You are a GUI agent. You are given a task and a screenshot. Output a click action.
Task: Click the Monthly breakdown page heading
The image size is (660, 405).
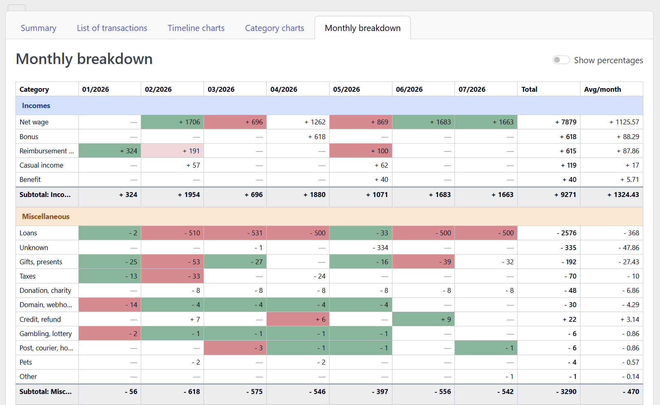pos(84,59)
